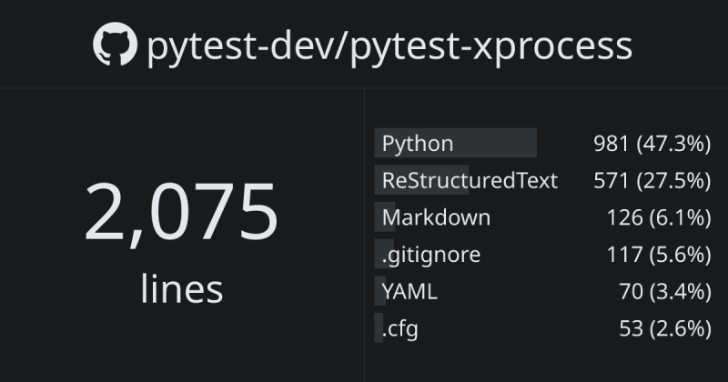Click the Python count 981 (47.3%)
This screenshot has height=382, width=728.
pos(652,144)
